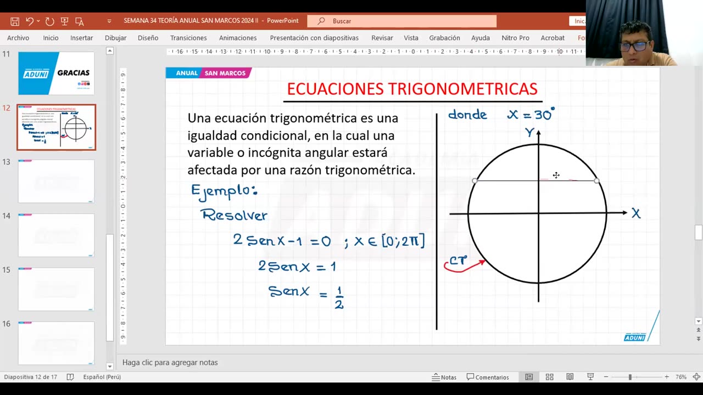Switch to Reading view icon
This screenshot has height=395, width=703.
(570, 377)
